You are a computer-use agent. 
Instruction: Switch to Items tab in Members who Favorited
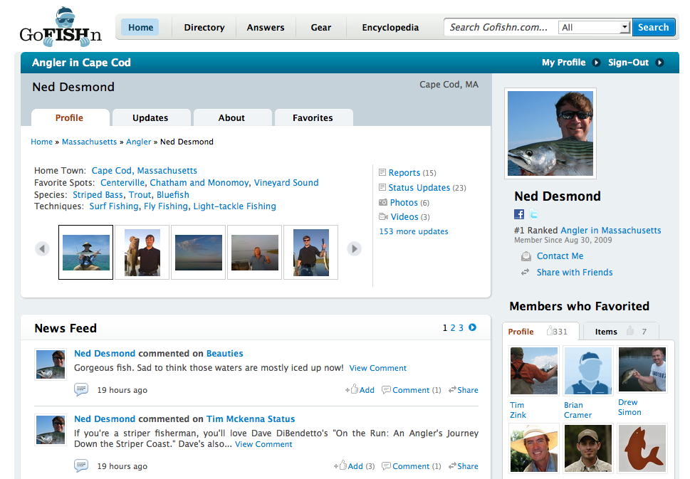(x=620, y=331)
